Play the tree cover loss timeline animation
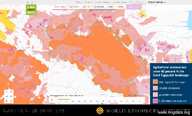Screen dimensions: 192x116 (x=52, y=100)
